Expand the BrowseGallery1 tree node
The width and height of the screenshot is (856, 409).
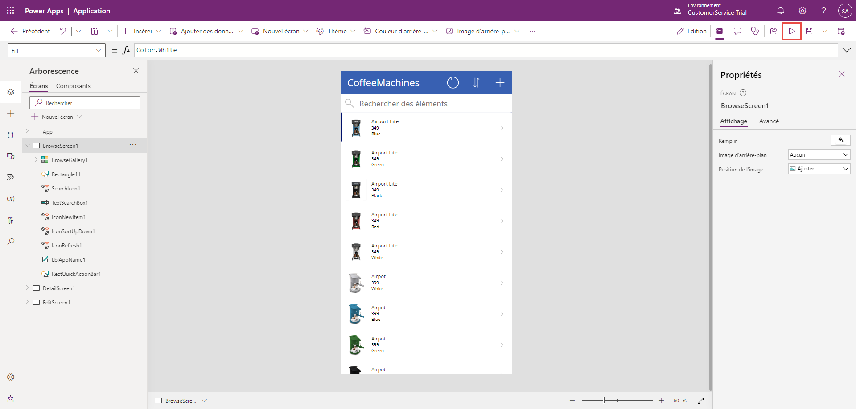point(36,159)
